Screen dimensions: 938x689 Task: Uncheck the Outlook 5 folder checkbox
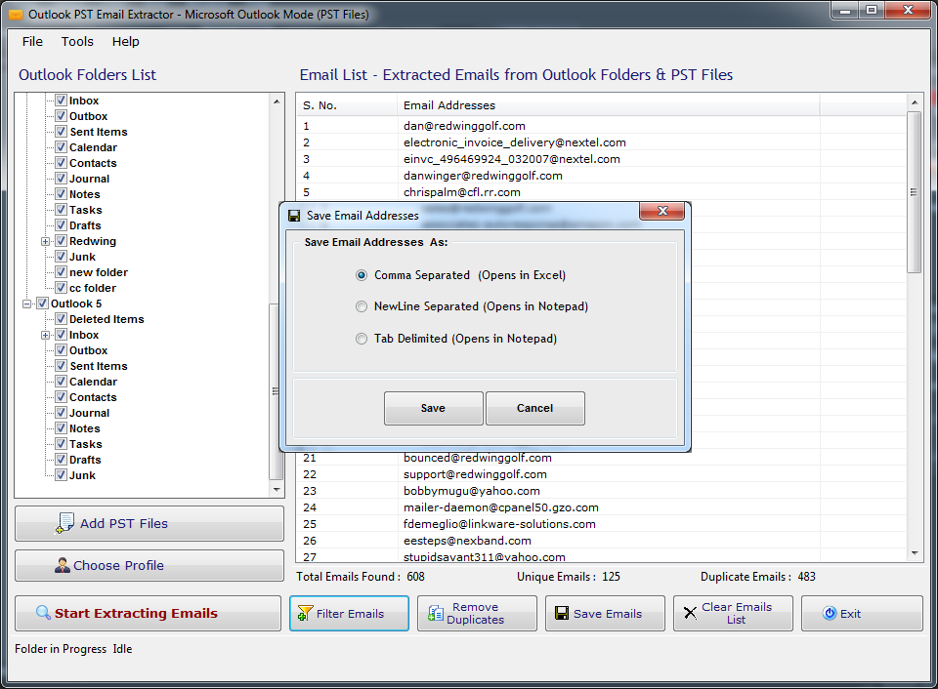coord(42,304)
